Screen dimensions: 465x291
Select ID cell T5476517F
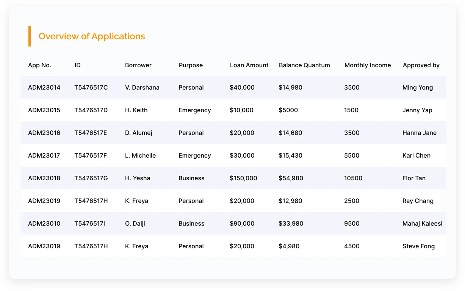pos(91,155)
